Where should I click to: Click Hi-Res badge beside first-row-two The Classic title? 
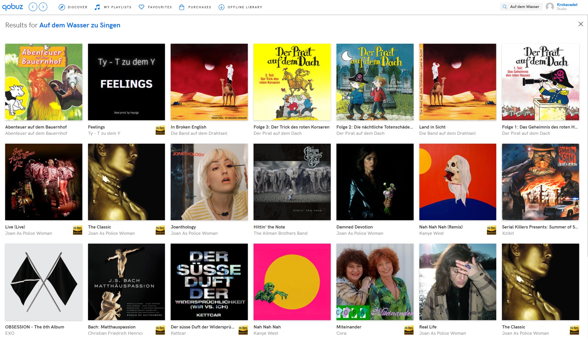160,230
